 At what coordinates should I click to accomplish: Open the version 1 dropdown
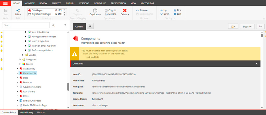tap(260, 26)
